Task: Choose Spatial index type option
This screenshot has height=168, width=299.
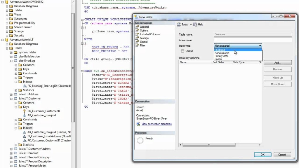Action: point(218,59)
